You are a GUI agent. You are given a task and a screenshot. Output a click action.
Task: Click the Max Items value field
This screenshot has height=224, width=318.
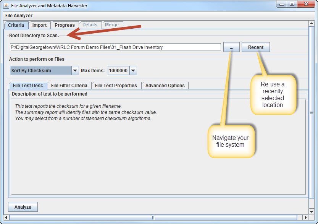pyautogui.click(x=118, y=71)
